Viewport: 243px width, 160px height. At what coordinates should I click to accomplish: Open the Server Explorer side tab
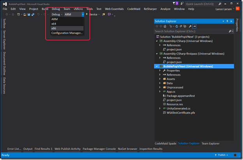(4, 40)
